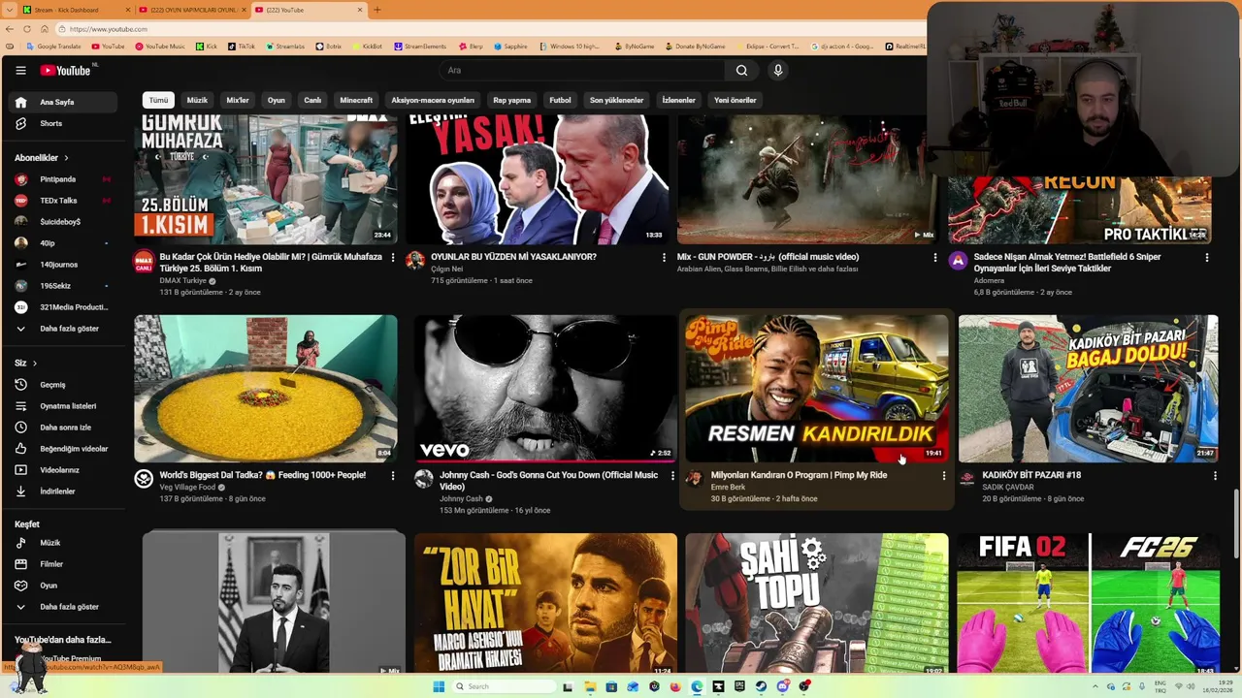The image size is (1242, 698).
Task: Open Johnny Cash God's Gonna Cut You Down title
Action: [548, 480]
